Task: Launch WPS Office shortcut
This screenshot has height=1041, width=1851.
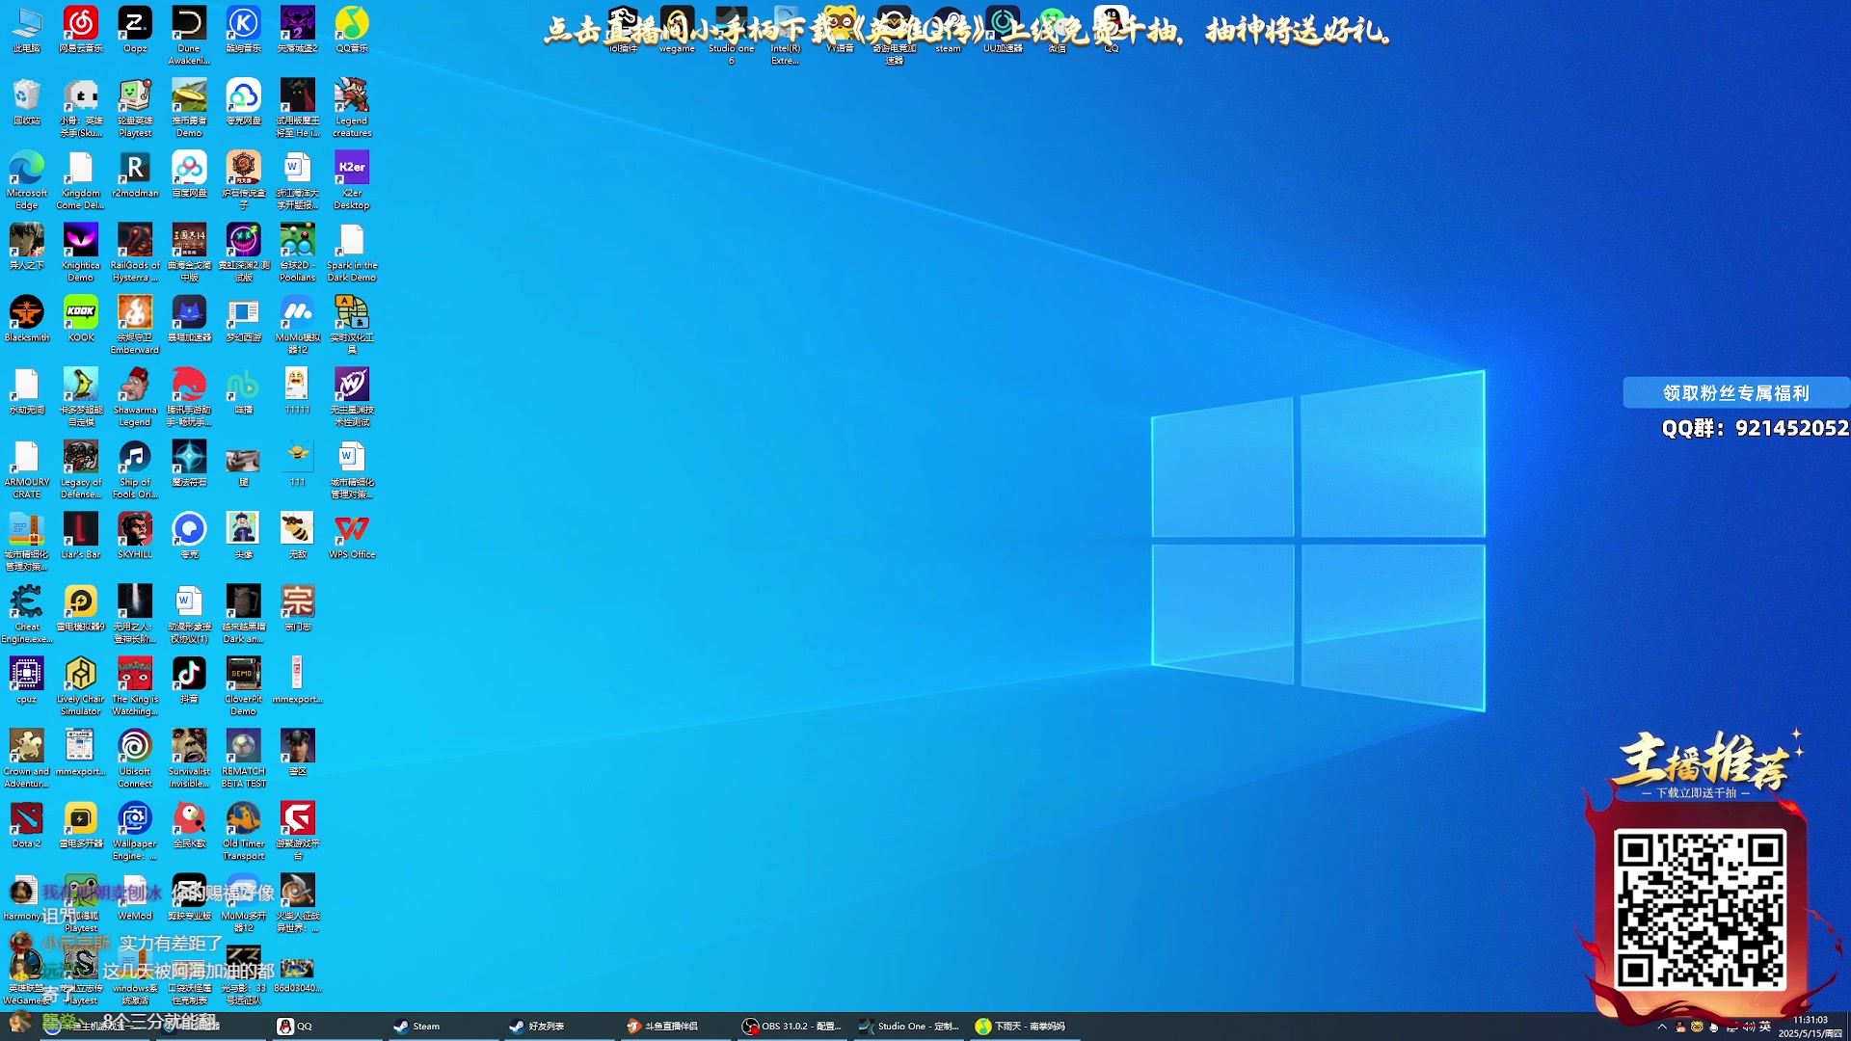Action: (352, 536)
